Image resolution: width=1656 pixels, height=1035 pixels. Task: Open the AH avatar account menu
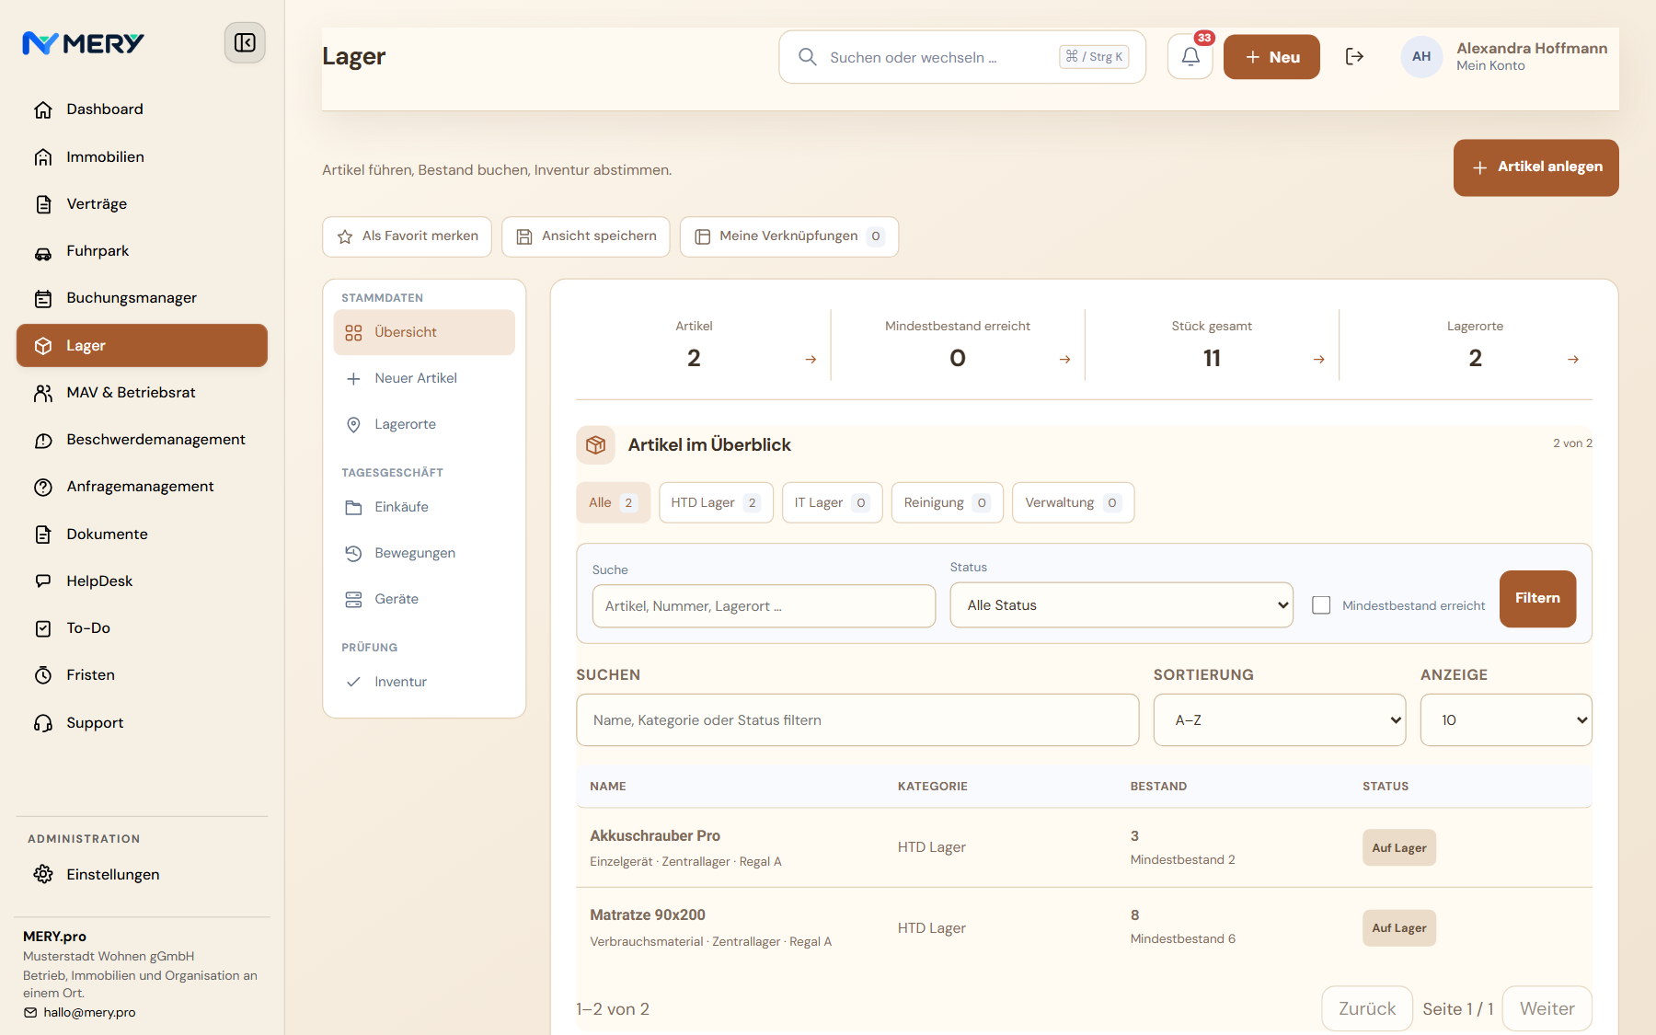point(1421,57)
